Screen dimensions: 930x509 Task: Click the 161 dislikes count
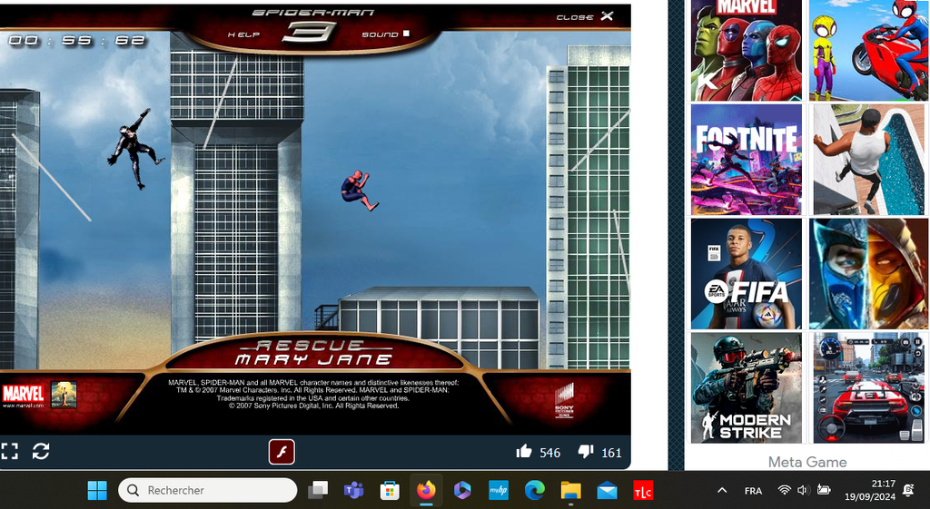tap(611, 453)
